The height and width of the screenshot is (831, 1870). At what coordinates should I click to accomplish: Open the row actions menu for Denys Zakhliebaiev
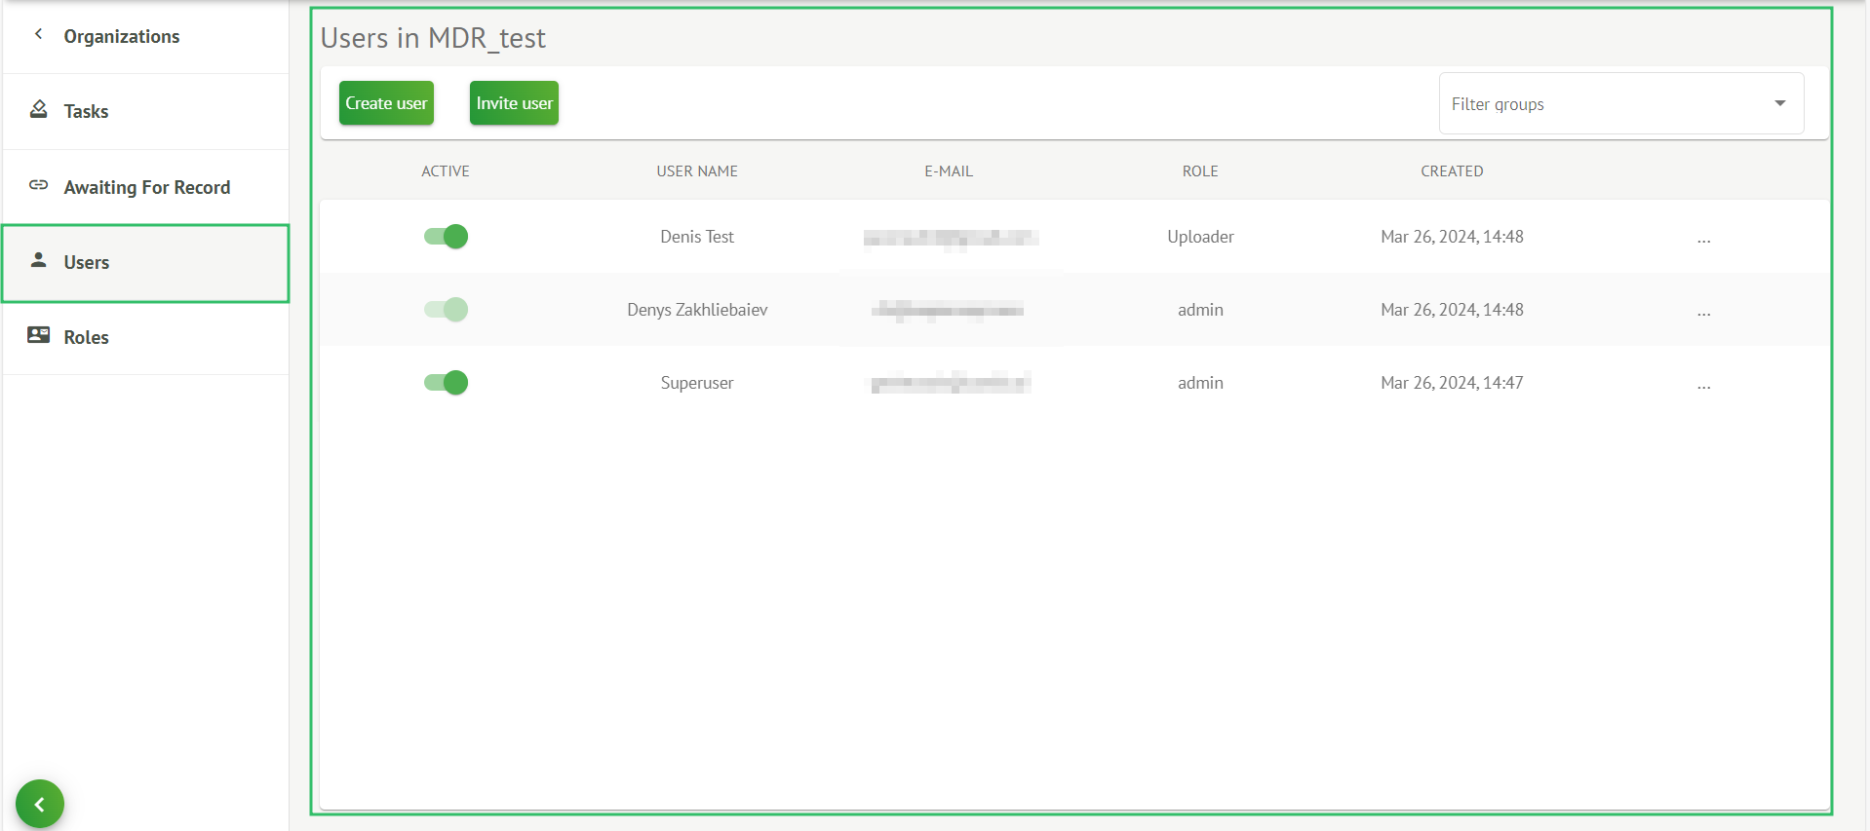tap(1703, 311)
